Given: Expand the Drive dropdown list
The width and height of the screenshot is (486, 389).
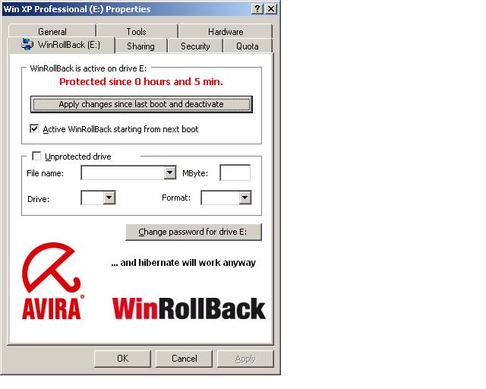Looking at the screenshot, I should 109,198.
